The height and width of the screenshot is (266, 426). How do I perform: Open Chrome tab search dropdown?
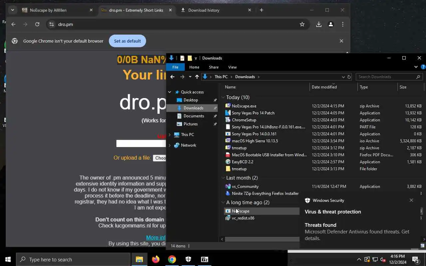[x=12, y=10]
